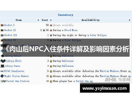
Task: Open the Cyborg Shirt link
Action: [14, 61]
